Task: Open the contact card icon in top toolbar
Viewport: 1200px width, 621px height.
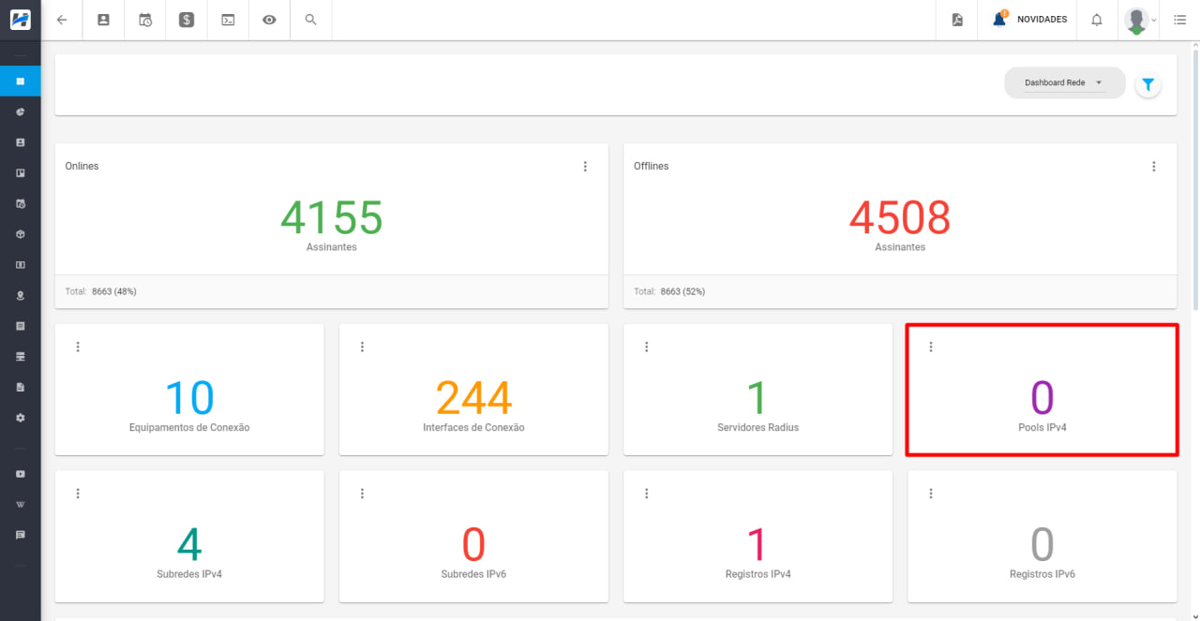Action: point(104,20)
